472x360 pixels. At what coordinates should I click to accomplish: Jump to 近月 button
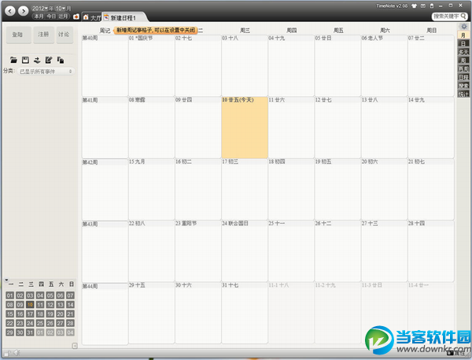[x=63, y=16]
